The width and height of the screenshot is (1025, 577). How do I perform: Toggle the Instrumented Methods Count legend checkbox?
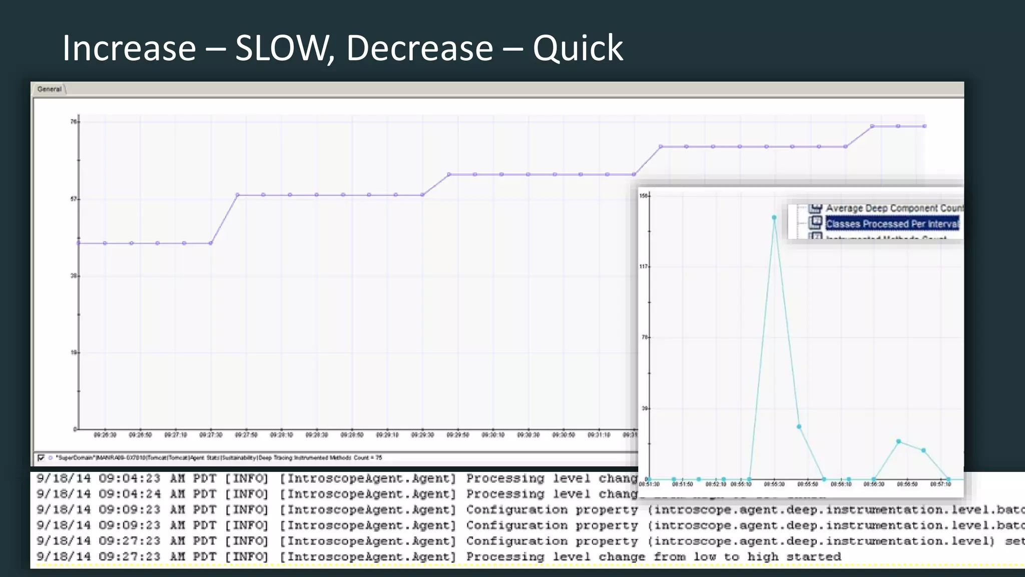pos(41,458)
